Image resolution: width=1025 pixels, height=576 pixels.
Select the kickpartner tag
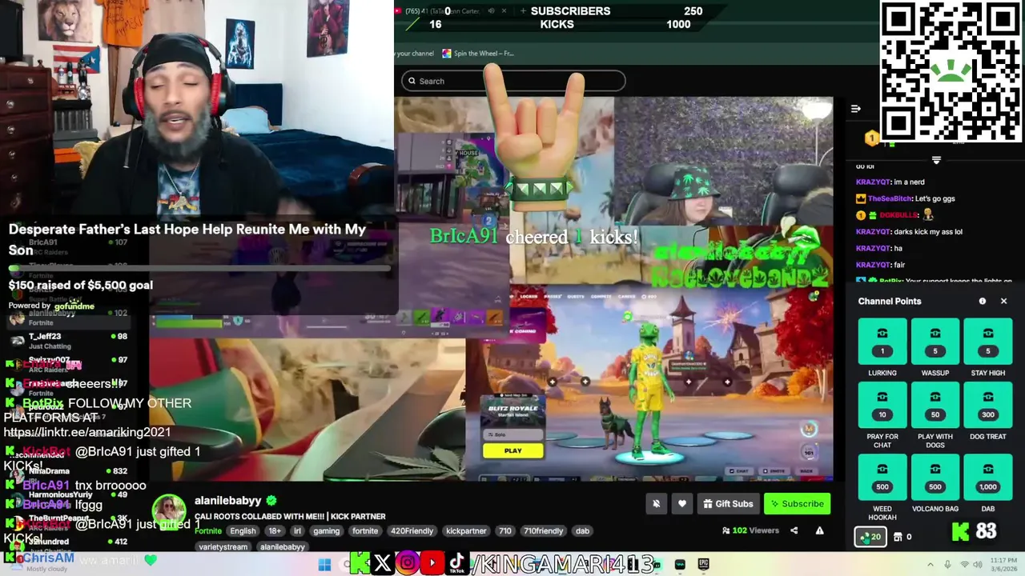[x=466, y=530]
